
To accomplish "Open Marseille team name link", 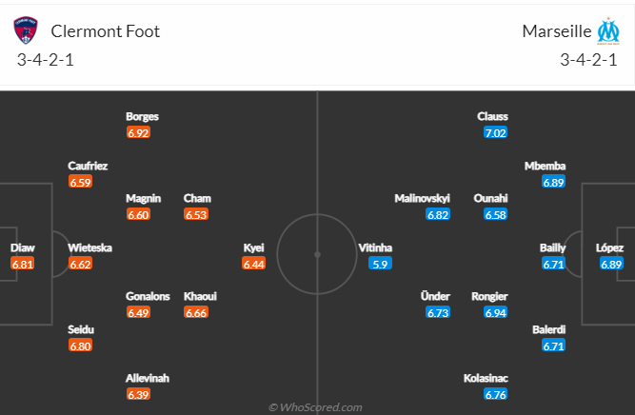I will tap(557, 31).
